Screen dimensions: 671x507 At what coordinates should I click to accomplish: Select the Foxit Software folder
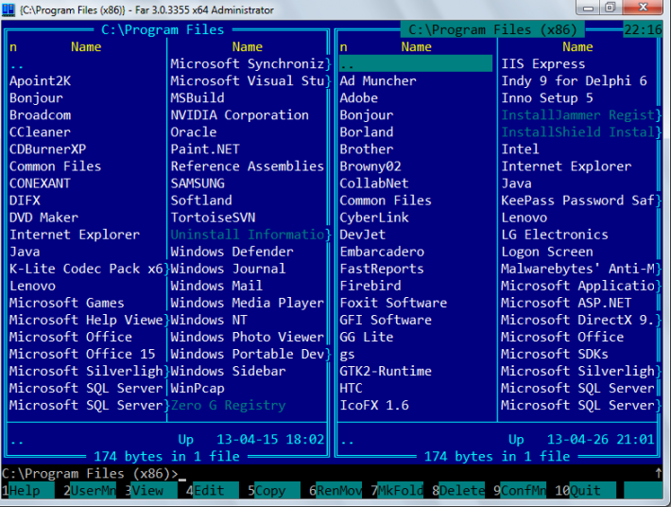point(393,303)
